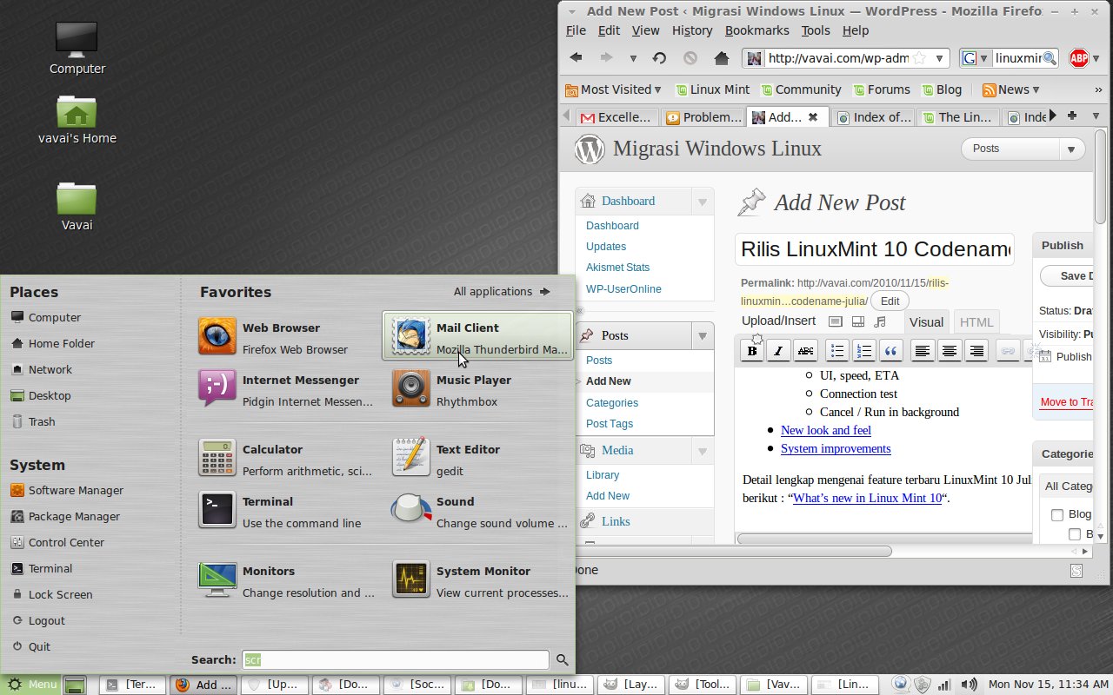The height and width of the screenshot is (695, 1113).
Task: Open the Posts dropdown in header
Action: click(1072, 149)
